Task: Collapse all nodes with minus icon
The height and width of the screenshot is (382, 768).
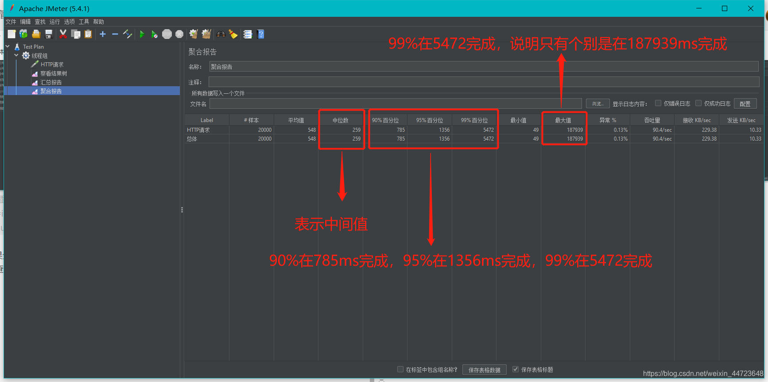Action: (x=115, y=34)
